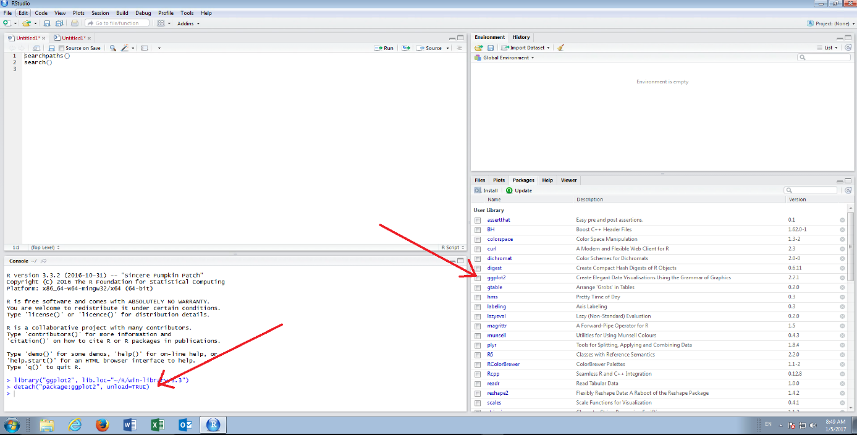Launch Firefox from the taskbar
The height and width of the screenshot is (435, 857).
[103, 425]
